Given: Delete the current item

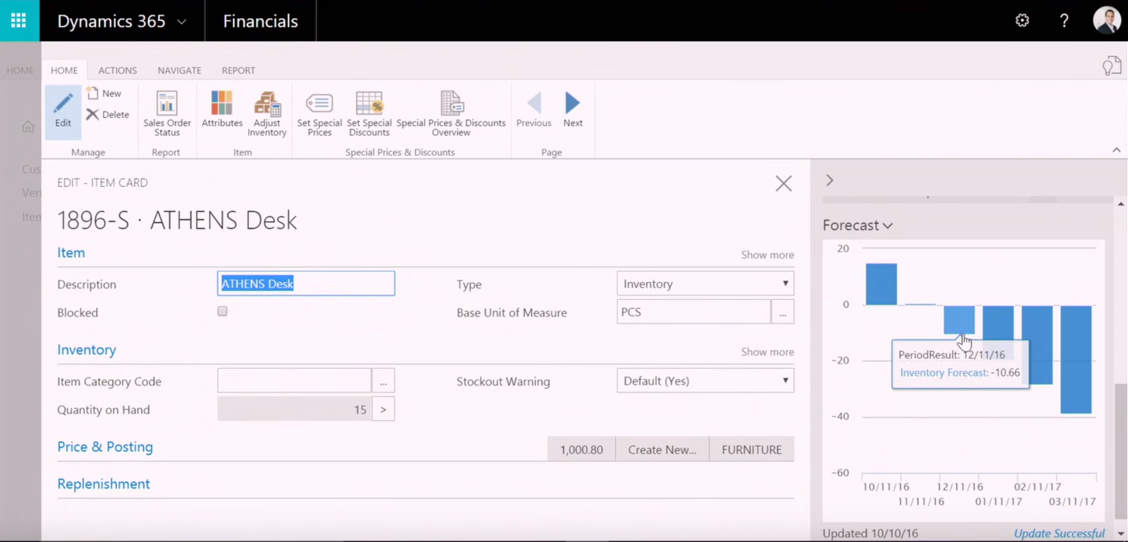Looking at the screenshot, I should (x=108, y=114).
